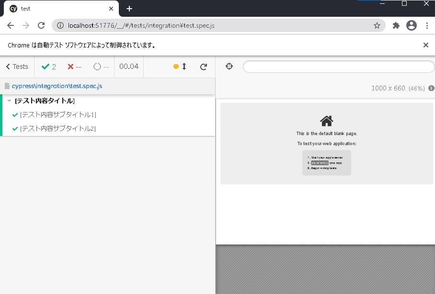Click the Chrome back arrow

(x=11, y=25)
